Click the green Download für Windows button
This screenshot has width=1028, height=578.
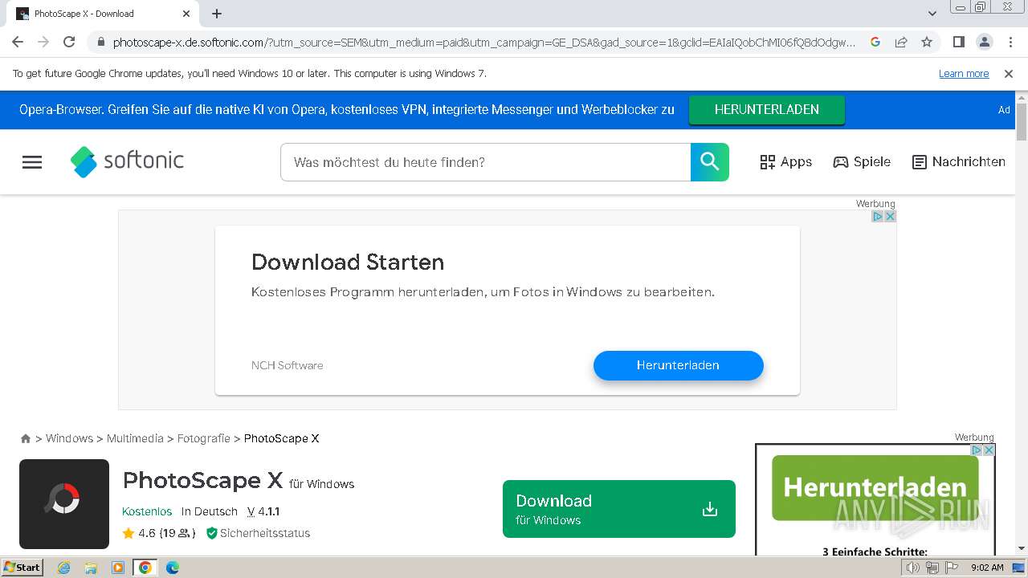(x=619, y=509)
